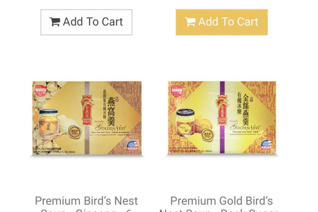Click the brown ribbon stripe on the ginseng box
Viewport: 318px width, 212px height.
click(x=87, y=118)
